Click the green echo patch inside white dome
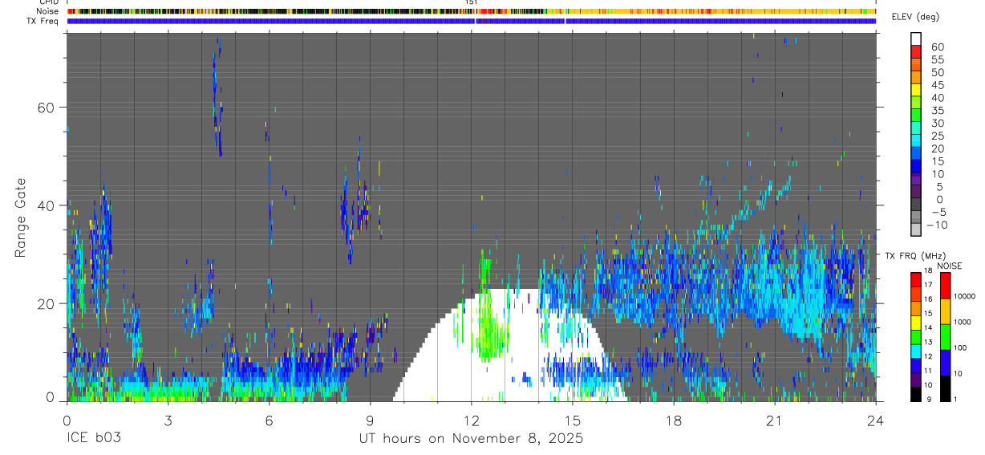Viewport: 985px width, 455px height. [x=488, y=331]
